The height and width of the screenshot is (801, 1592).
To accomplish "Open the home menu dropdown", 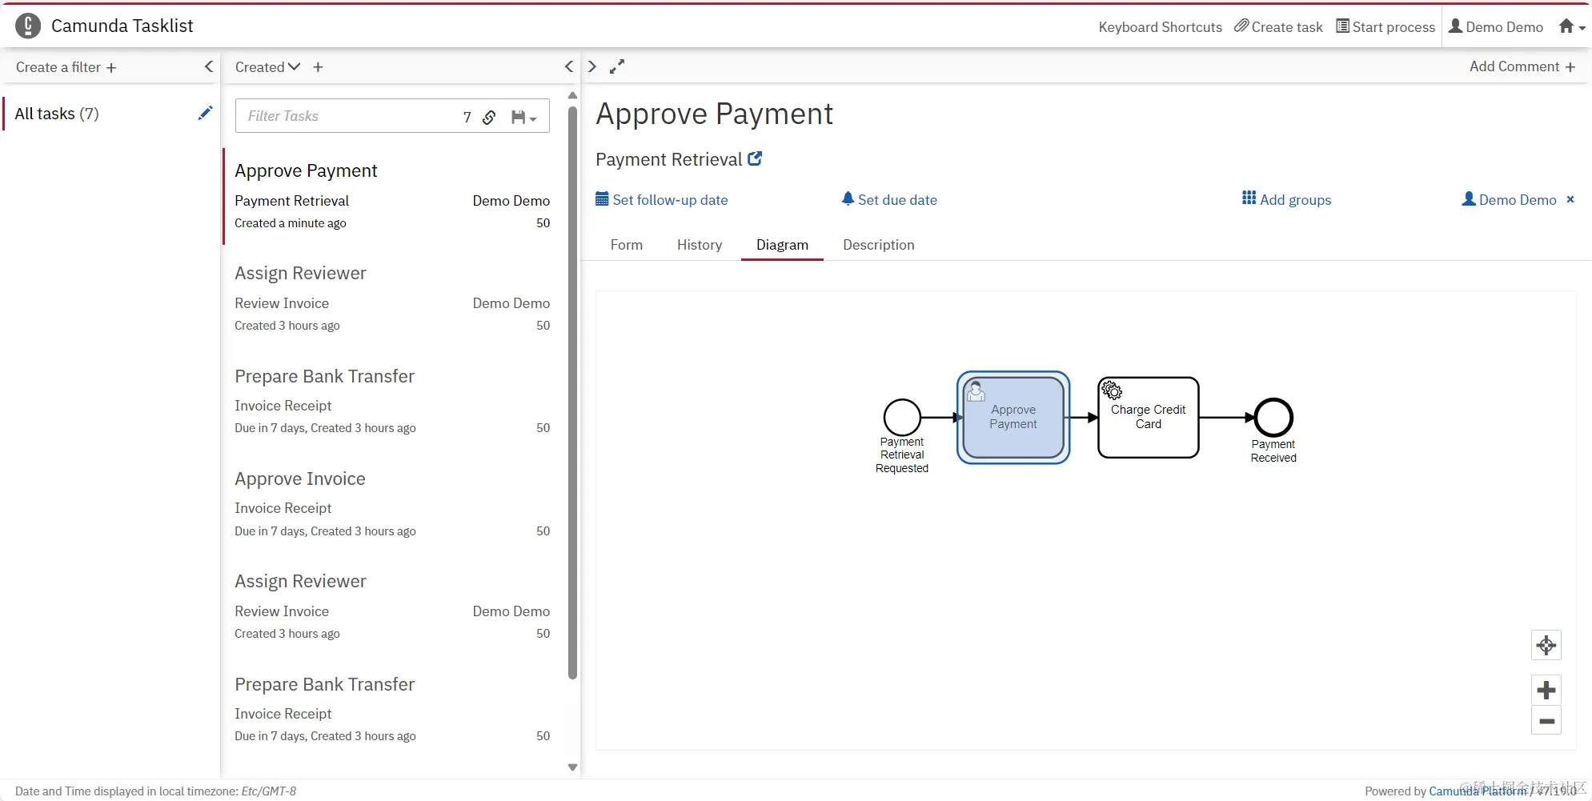I will pyautogui.click(x=1572, y=26).
